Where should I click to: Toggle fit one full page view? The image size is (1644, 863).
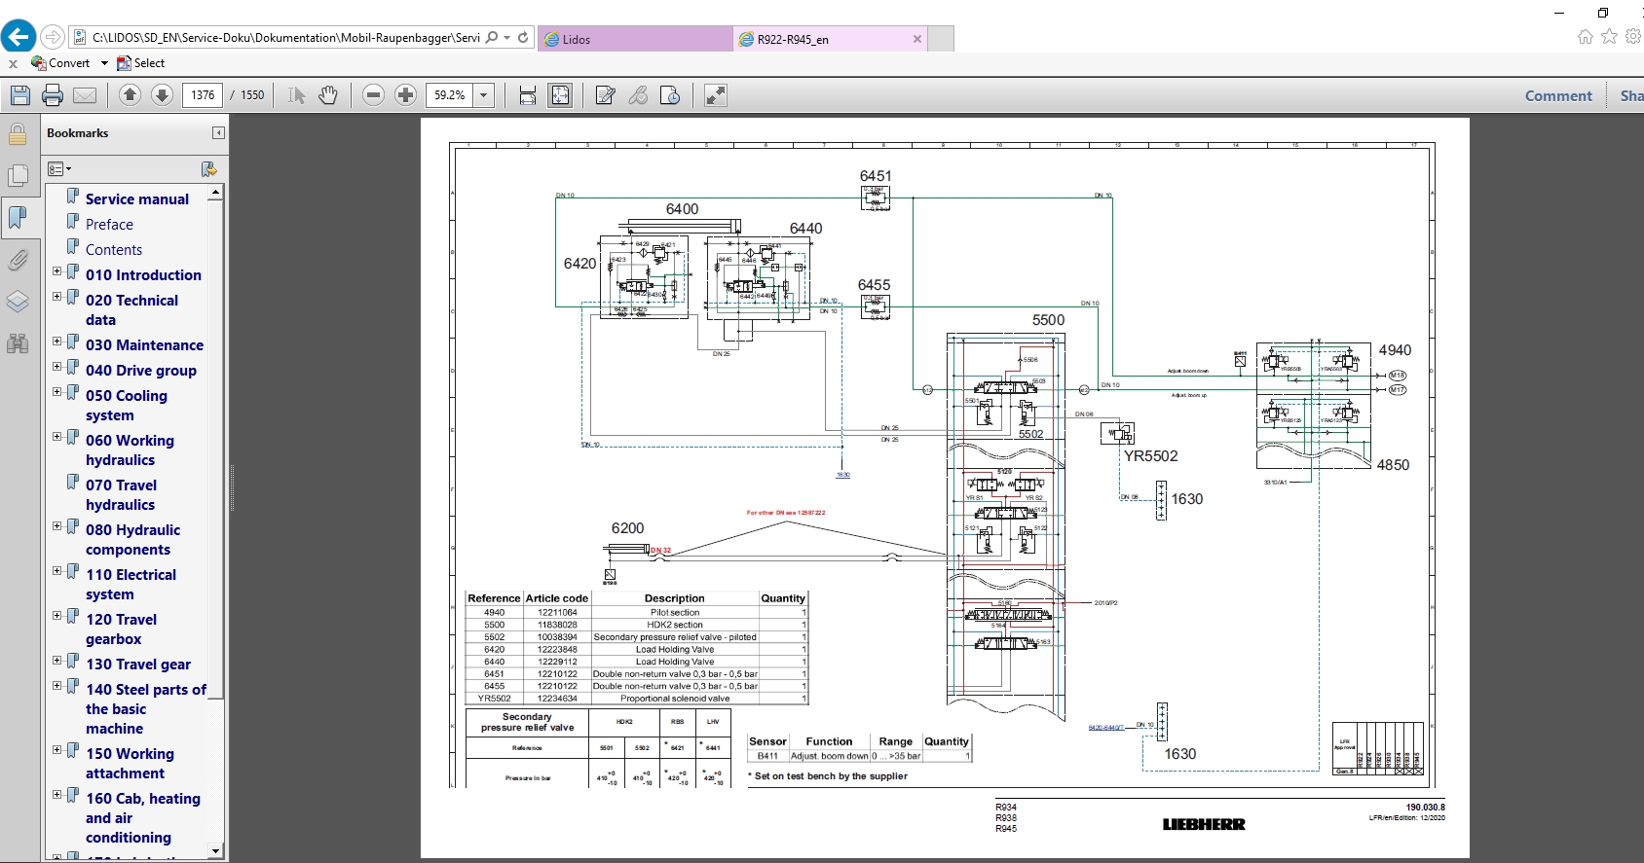(560, 95)
